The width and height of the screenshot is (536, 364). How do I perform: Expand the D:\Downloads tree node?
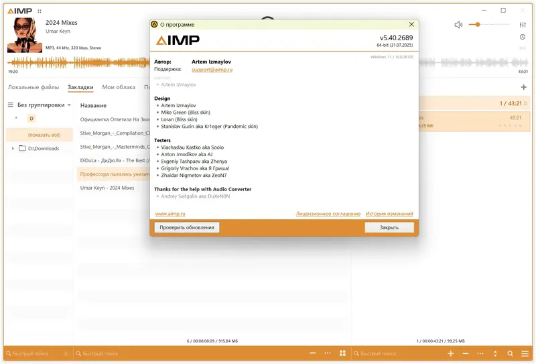click(x=13, y=148)
